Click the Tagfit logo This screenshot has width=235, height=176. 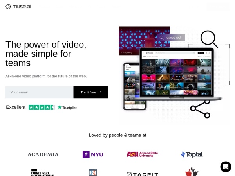pos(142,174)
